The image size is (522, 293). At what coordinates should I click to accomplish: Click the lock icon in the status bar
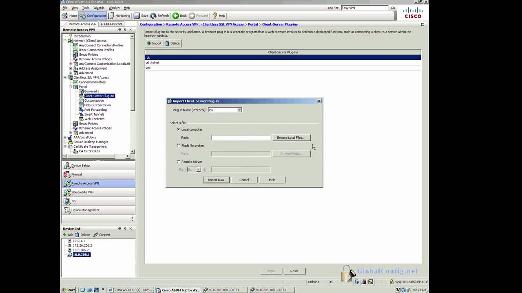[x=391, y=282]
